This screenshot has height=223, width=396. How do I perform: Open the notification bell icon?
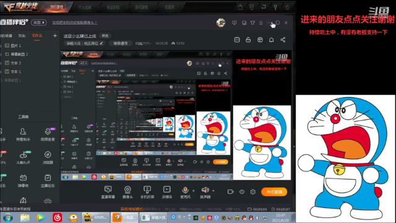(x=271, y=40)
